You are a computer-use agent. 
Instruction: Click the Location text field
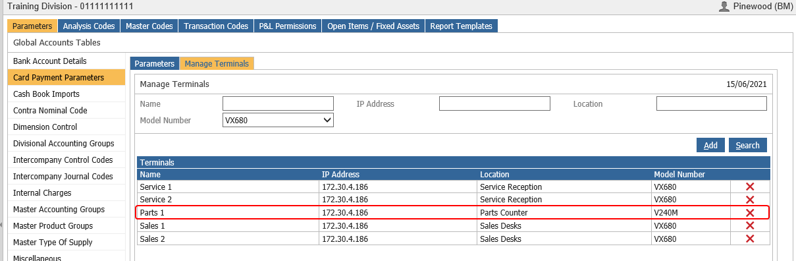[x=712, y=103]
